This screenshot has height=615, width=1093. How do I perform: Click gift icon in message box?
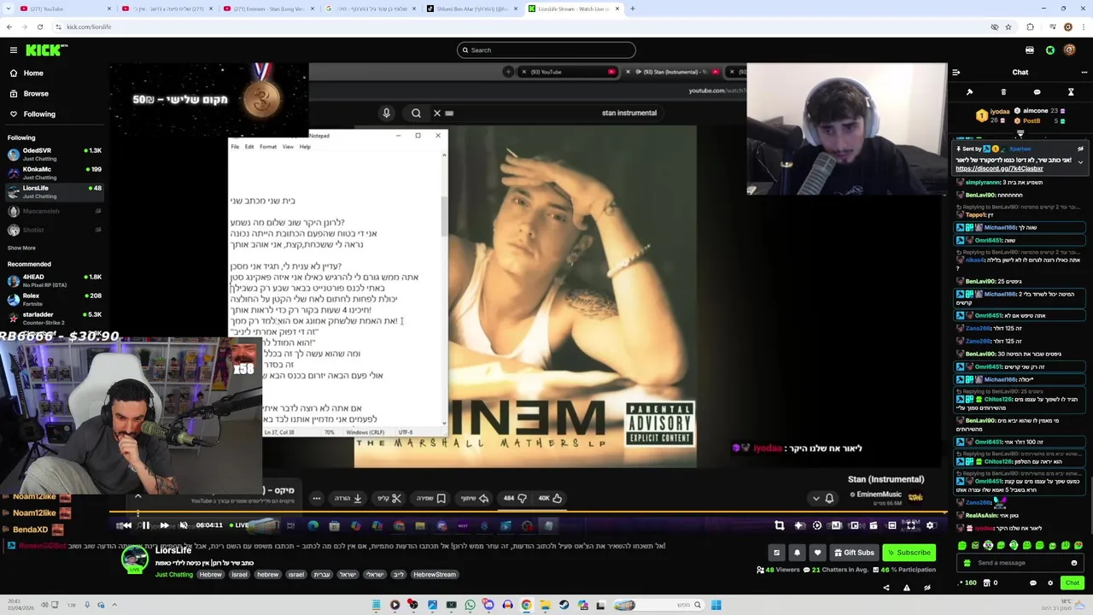[967, 563]
